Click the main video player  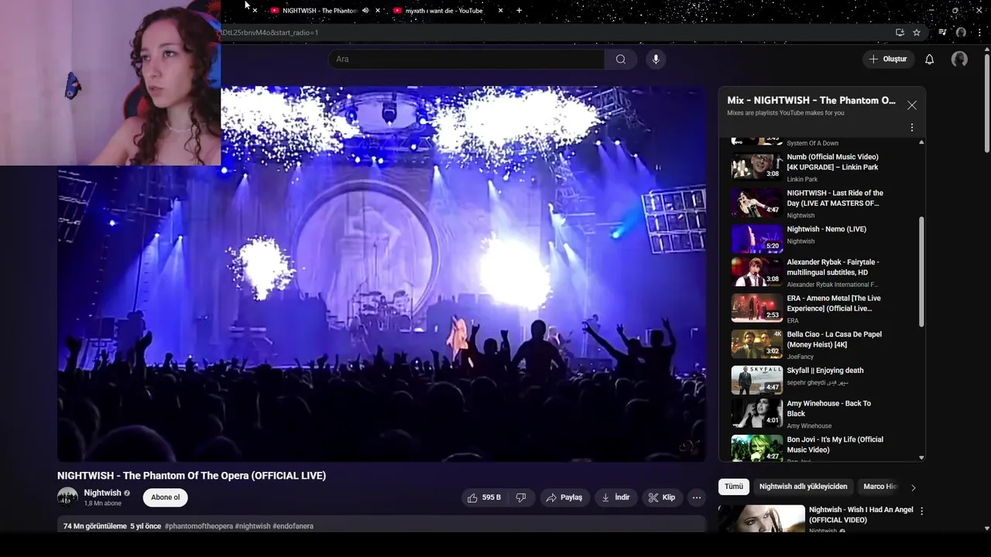pyautogui.click(x=382, y=274)
